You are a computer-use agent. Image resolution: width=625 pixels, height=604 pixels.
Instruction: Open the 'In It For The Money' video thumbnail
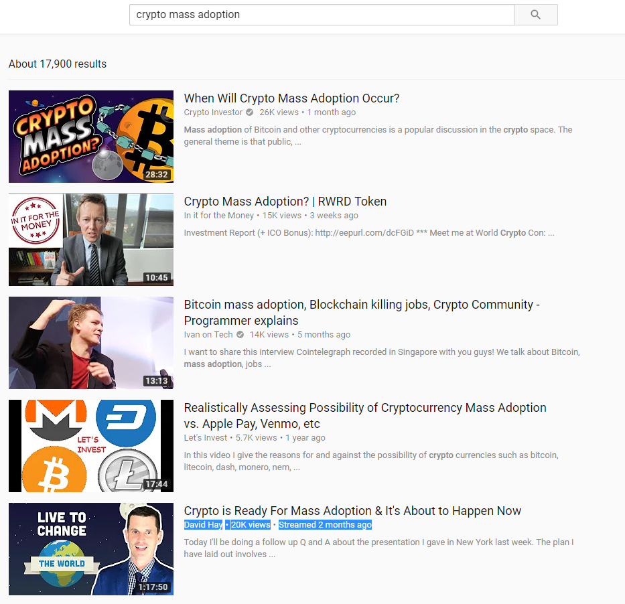tap(91, 240)
